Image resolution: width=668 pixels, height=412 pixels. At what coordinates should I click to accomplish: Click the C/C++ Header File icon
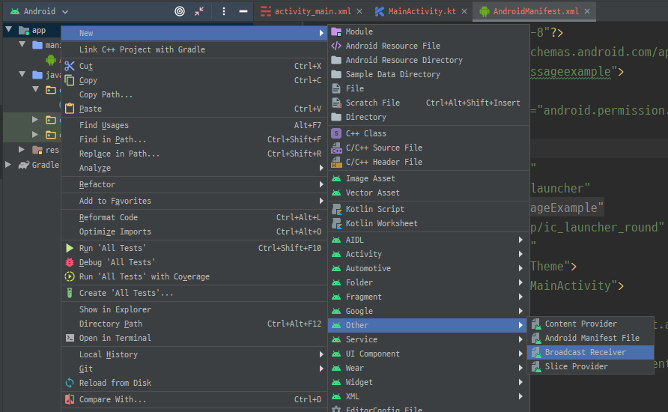336,162
